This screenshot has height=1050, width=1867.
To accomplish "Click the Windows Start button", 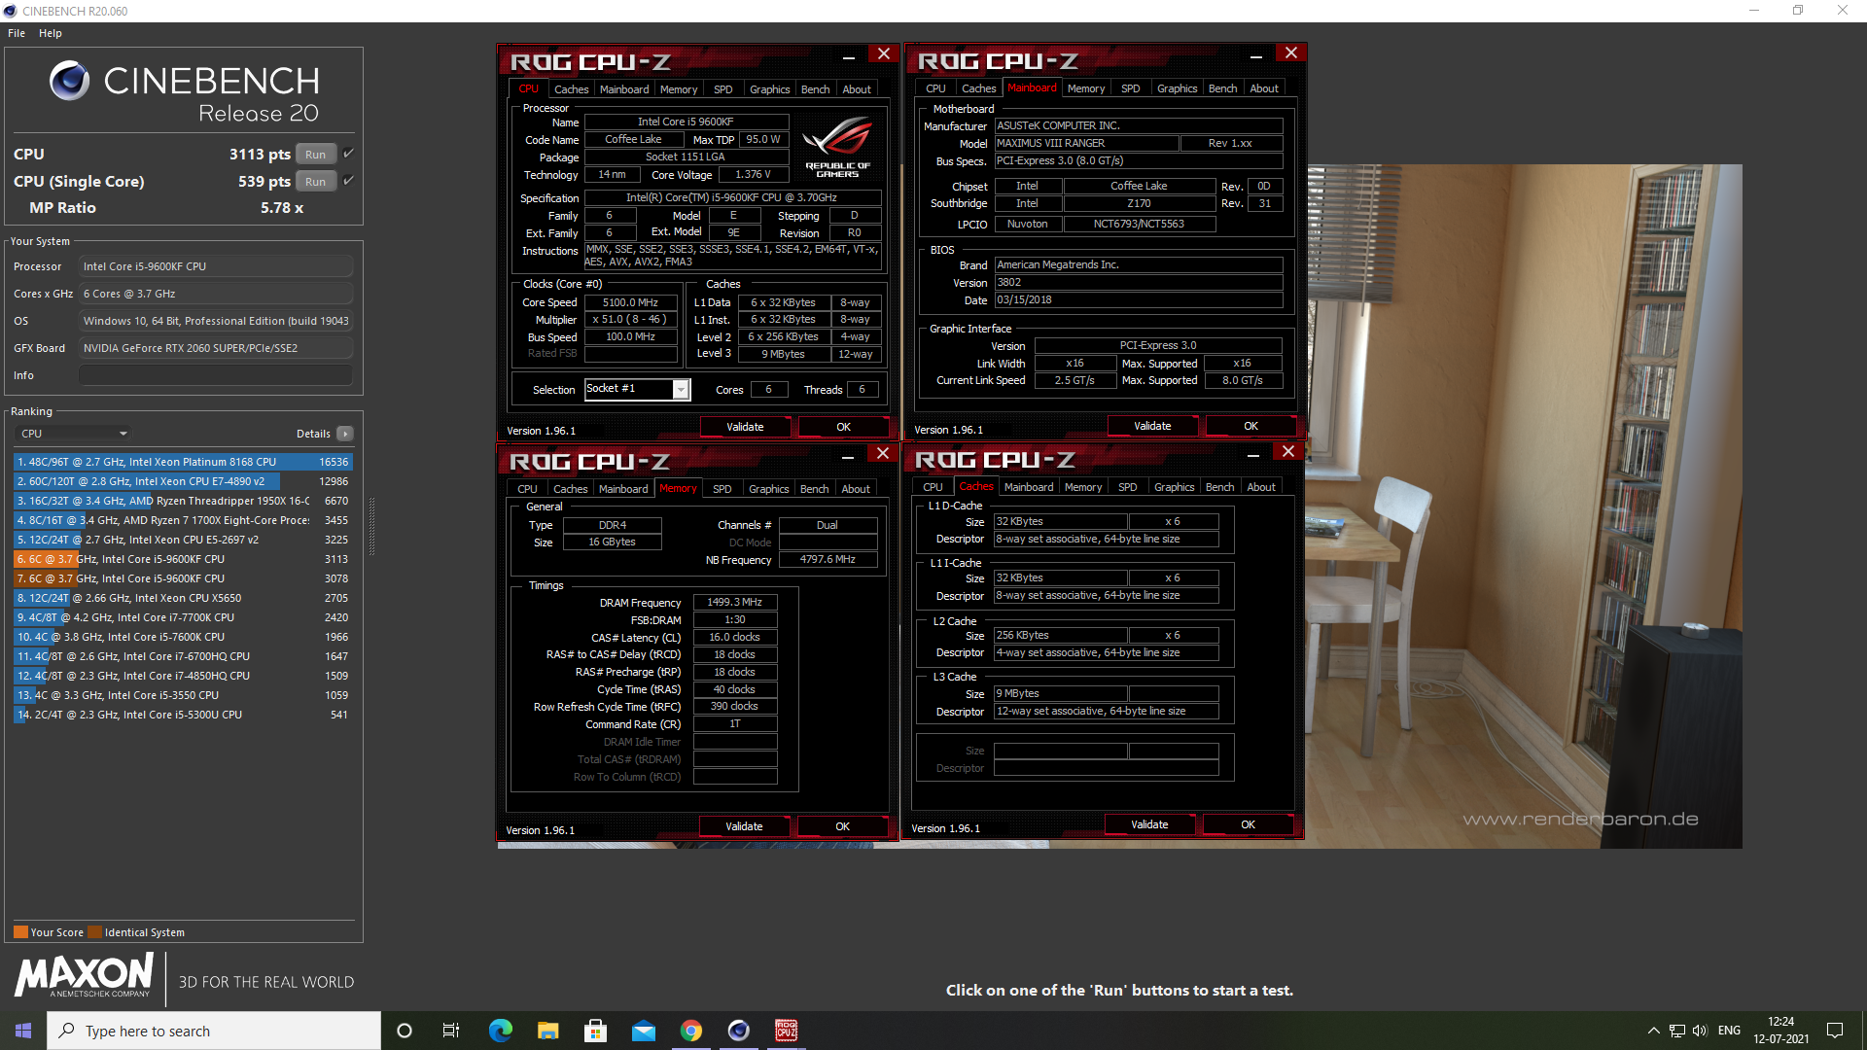I will point(23,1031).
